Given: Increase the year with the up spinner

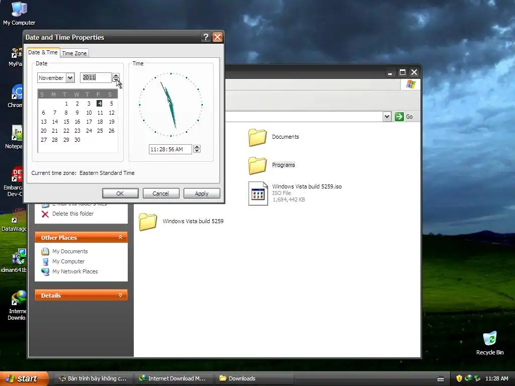Looking at the screenshot, I should [116, 75].
